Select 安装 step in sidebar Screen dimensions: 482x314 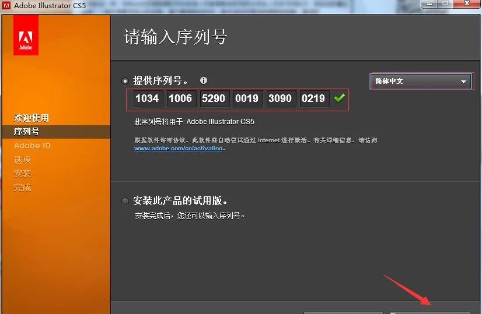coord(22,174)
